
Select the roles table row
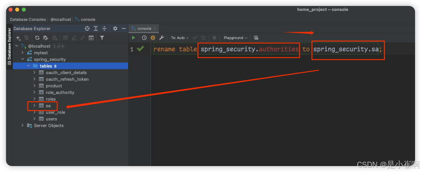pos(70,99)
